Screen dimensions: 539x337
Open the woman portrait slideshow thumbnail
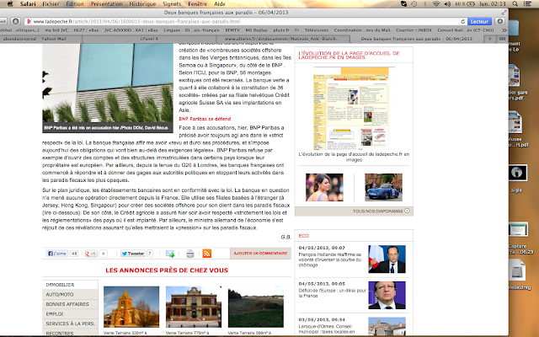(324, 187)
